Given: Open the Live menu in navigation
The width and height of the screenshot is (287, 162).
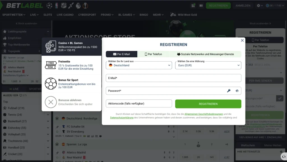Looking at the screenshot, I should (34, 15).
